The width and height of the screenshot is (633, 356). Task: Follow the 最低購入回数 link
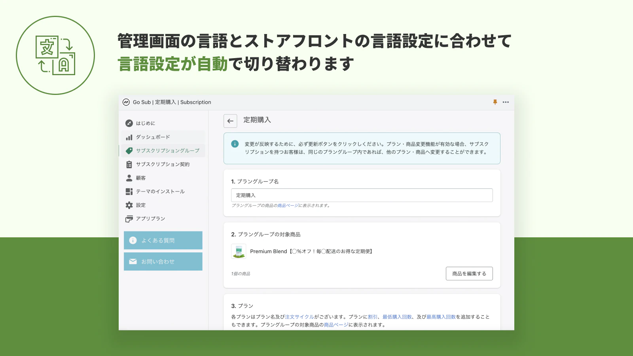397,317
